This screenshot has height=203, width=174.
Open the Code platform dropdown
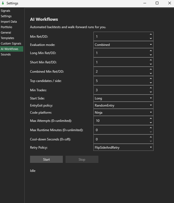(x=123, y=112)
